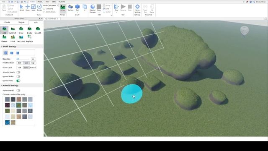Open the UI ribbon tool

coord(85,8)
